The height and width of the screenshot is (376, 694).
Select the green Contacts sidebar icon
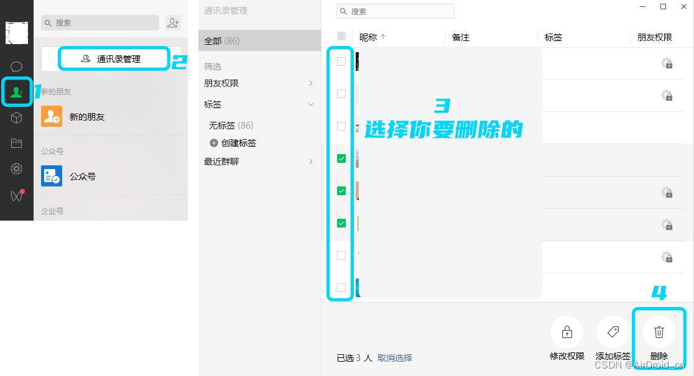17,92
